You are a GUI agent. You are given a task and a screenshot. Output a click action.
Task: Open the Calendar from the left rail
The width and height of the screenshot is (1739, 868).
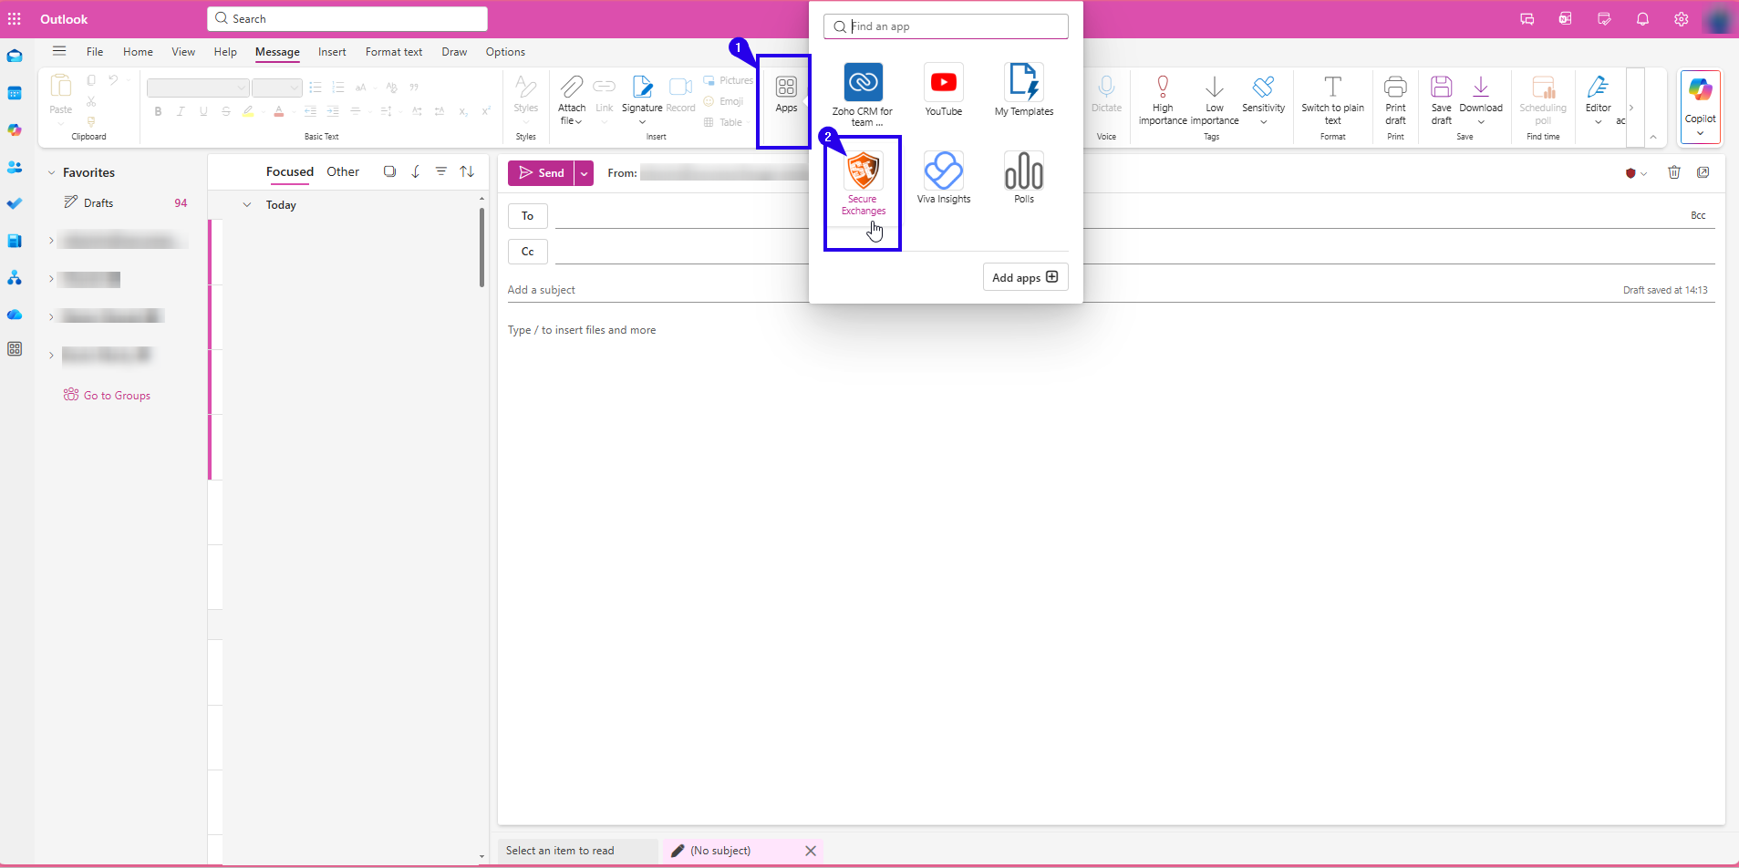tap(15, 93)
